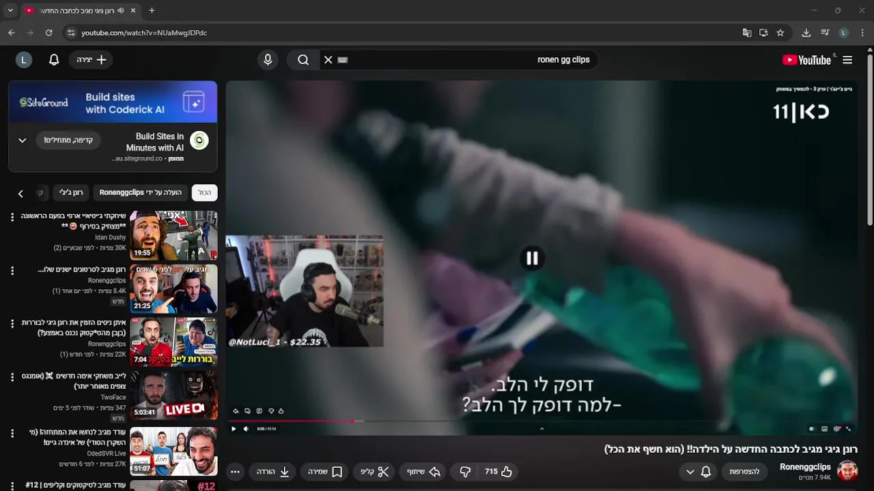874x491 pixels.
Task: Open a new browser tab with plus
Action: pyautogui.click(x=152, y=10)
